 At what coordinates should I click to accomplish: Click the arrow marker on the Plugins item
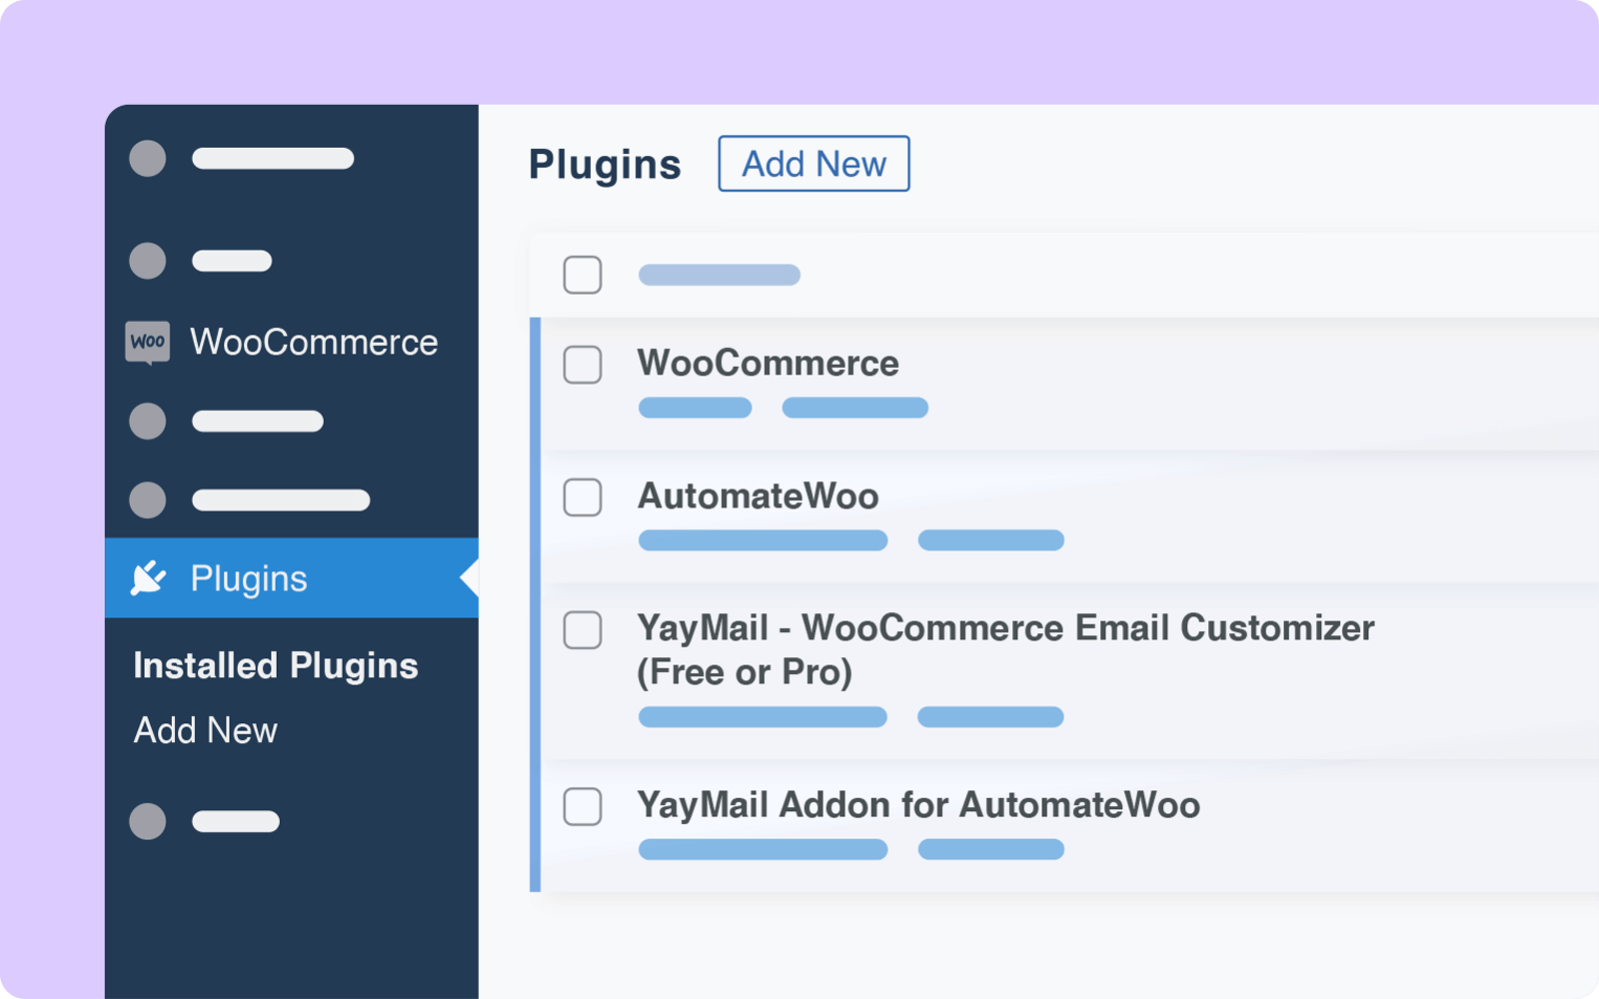(468, 577)
